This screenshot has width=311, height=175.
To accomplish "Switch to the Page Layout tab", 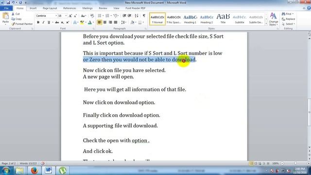I will pos(50,8).
